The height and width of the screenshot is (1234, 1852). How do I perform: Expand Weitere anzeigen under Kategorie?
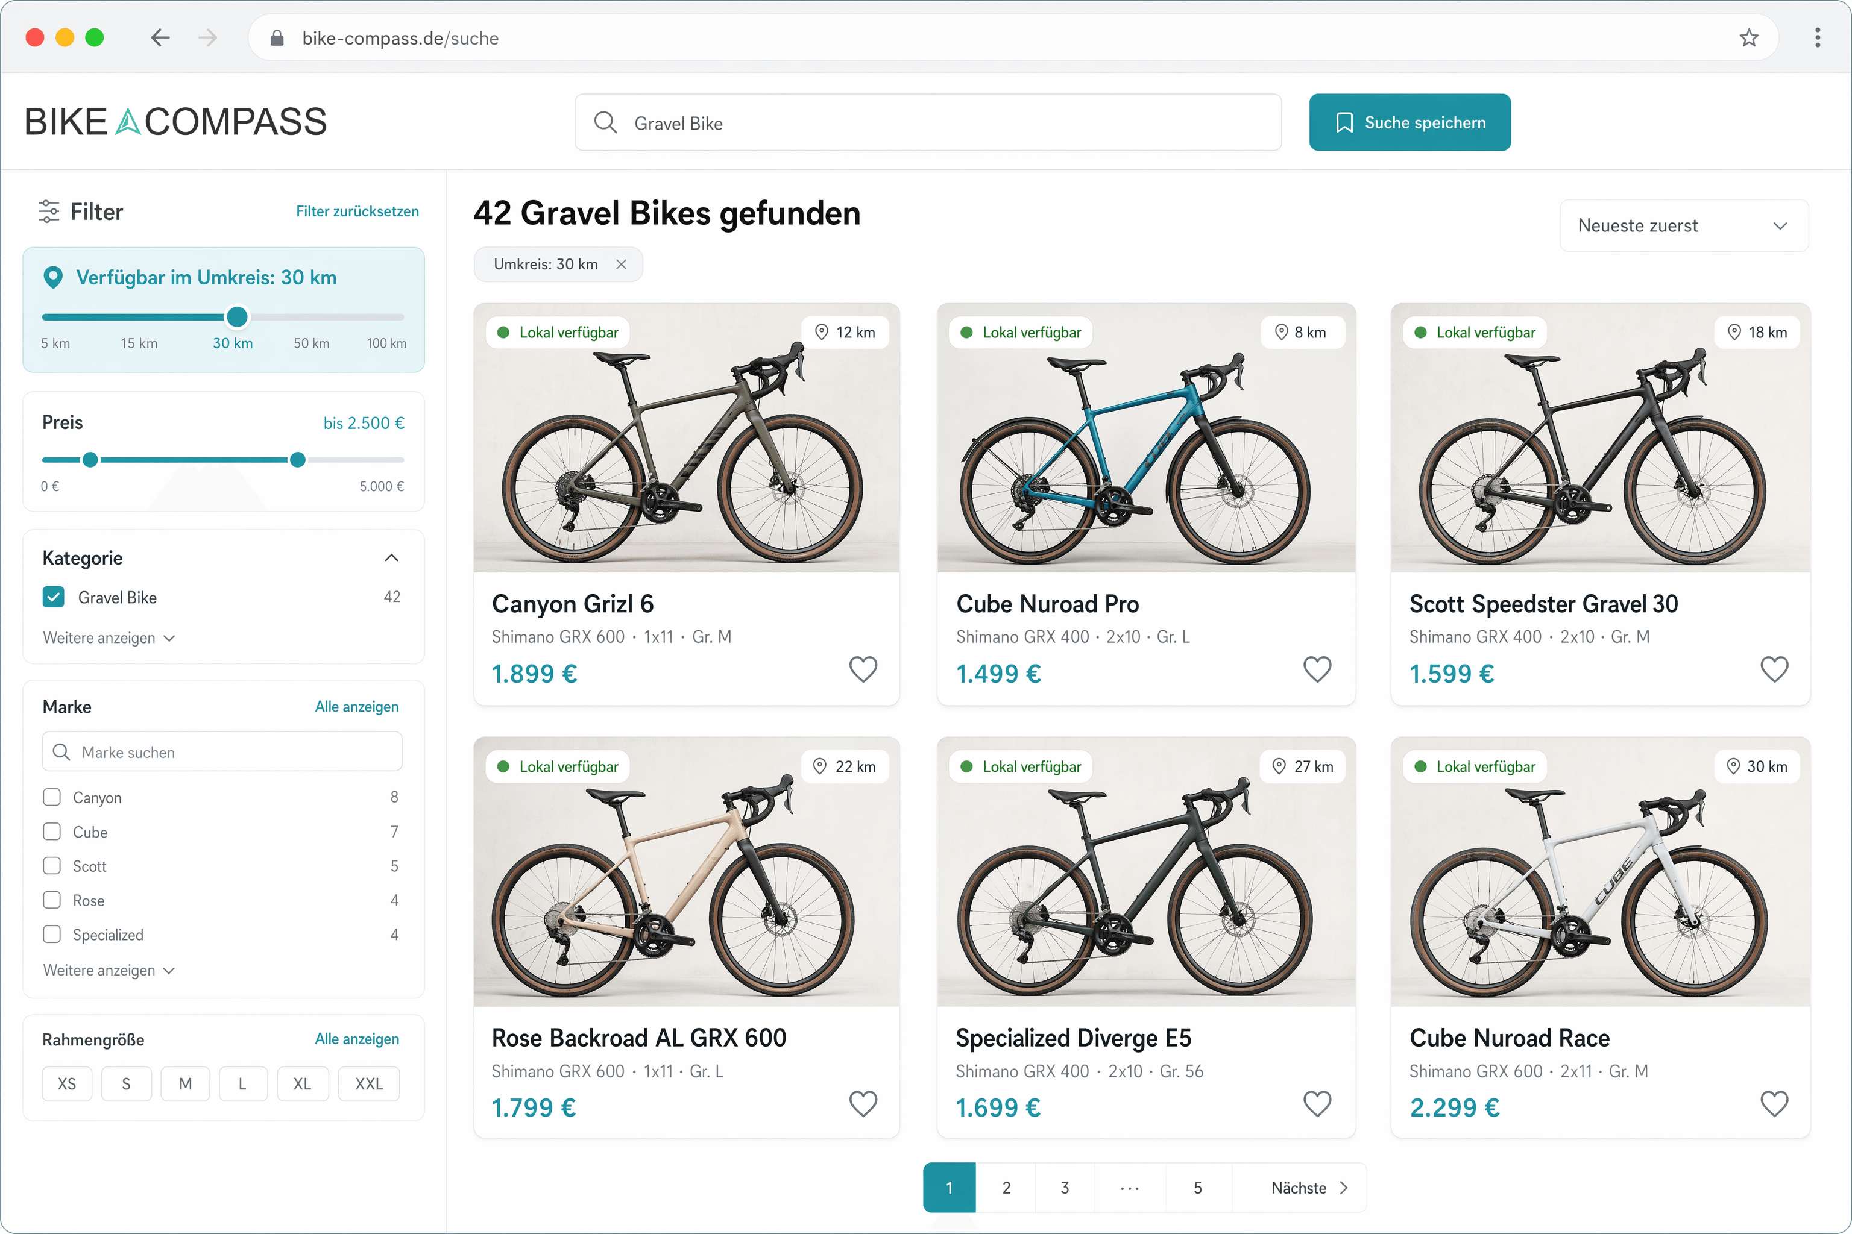pyautogui.click(x=109, y=638)
